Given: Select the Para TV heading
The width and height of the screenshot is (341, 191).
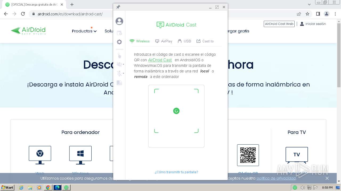Looking at the screenshot, I should coord(297,132).
